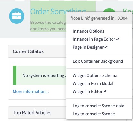
Task: Click the Top Rated Articles panel header
Action: coord(37,113)
